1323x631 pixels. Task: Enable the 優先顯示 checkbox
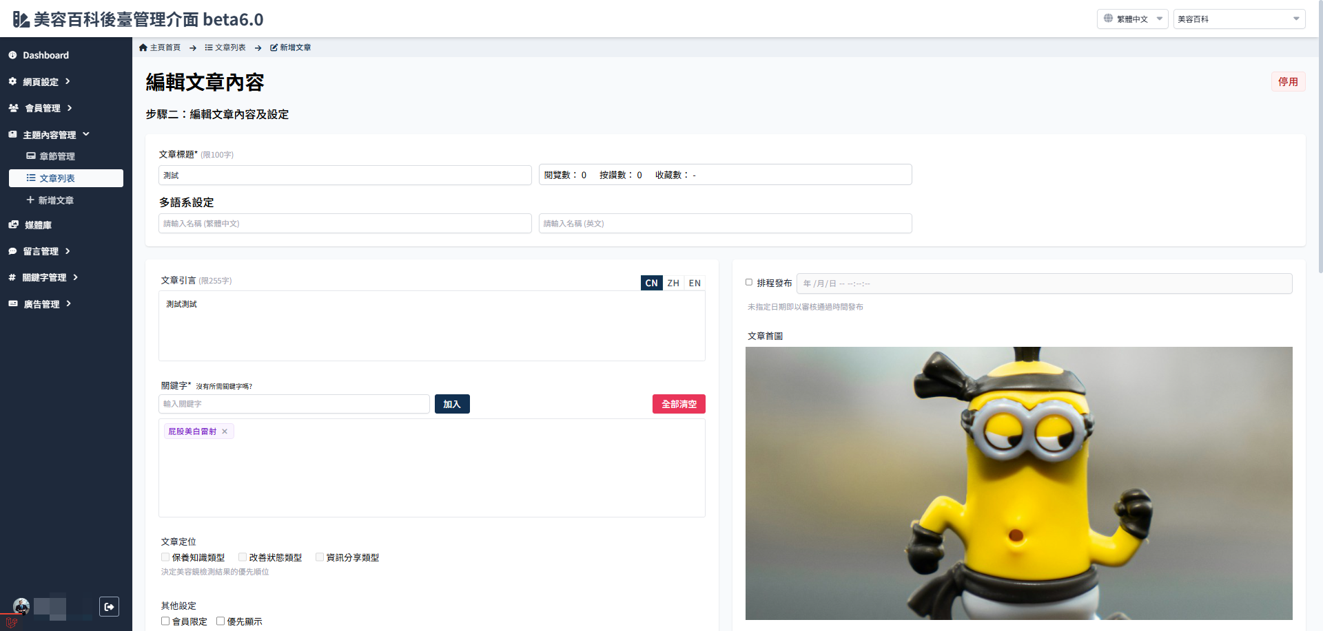[220, 621]
